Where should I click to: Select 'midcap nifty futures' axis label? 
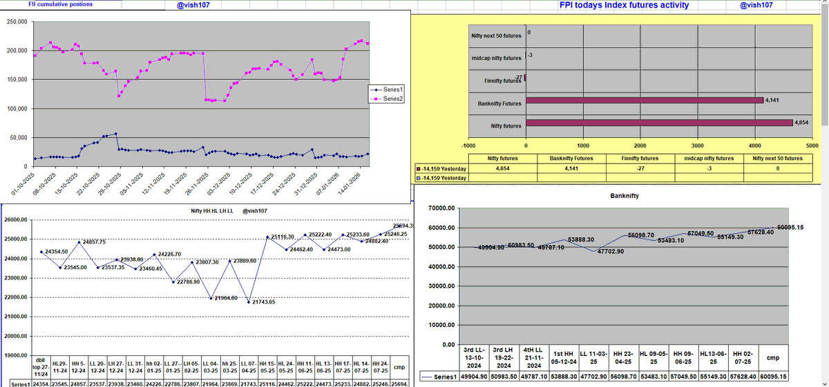(x=496, y=59)
